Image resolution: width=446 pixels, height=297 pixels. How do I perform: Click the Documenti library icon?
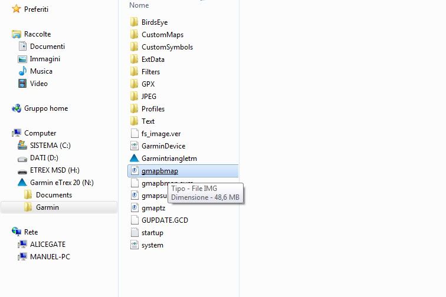pyautogui.click(x=22, y=47)
